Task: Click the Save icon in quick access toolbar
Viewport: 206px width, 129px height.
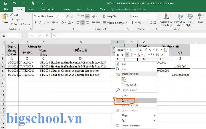Action: point(5,3)
